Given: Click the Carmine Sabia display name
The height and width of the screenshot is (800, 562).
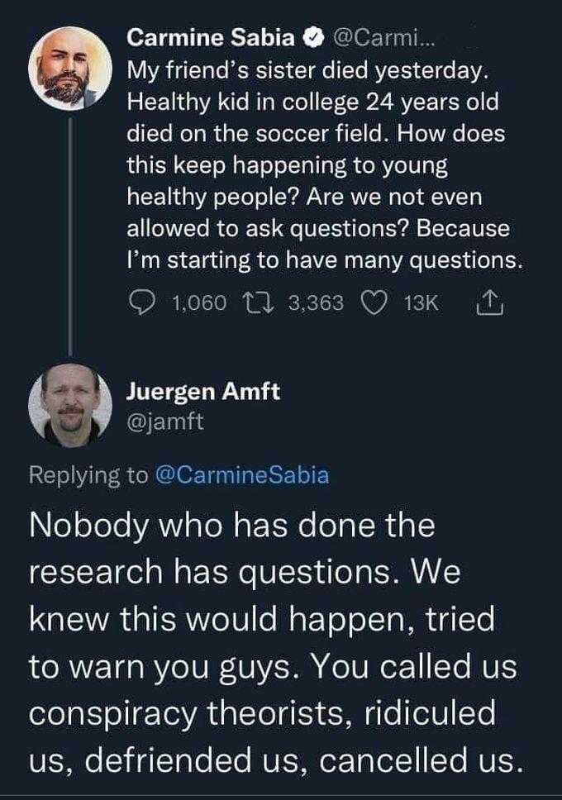Looking at the screenshot, I should point(212,37).
